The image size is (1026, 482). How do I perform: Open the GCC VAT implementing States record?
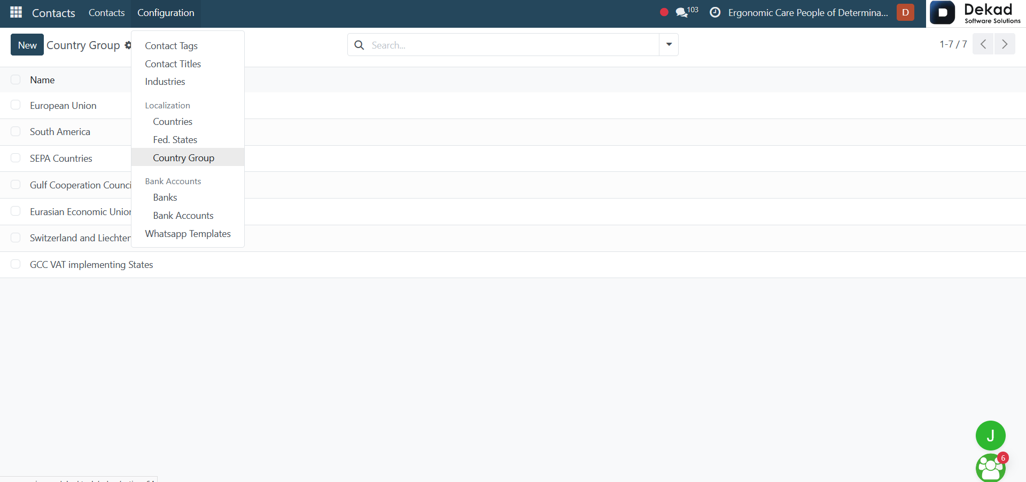(91, 265)
